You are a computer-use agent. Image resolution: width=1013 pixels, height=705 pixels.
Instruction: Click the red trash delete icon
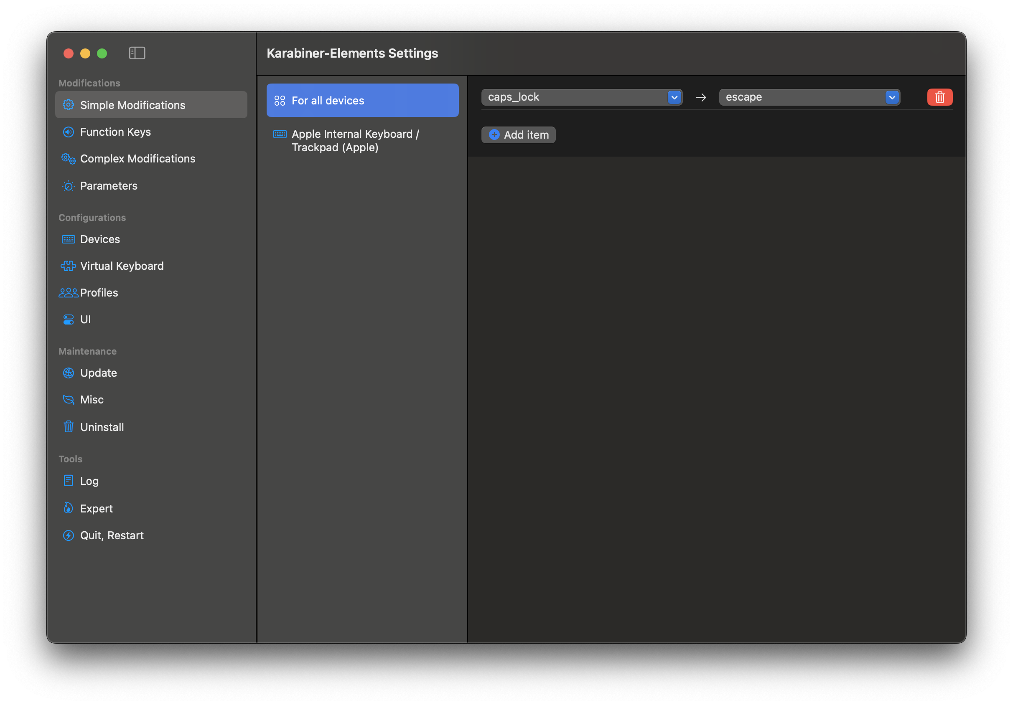(939, 97)
